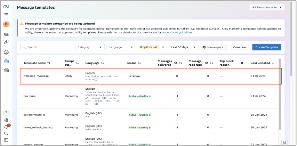The height and width of the screenshot is (146, 297).
Task: Open help question mark icon
Action: (x=6, y=113)
